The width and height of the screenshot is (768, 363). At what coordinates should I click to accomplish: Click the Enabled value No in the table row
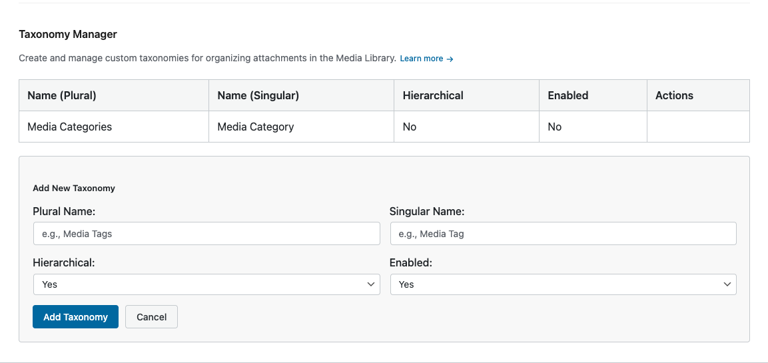point(555,127)
